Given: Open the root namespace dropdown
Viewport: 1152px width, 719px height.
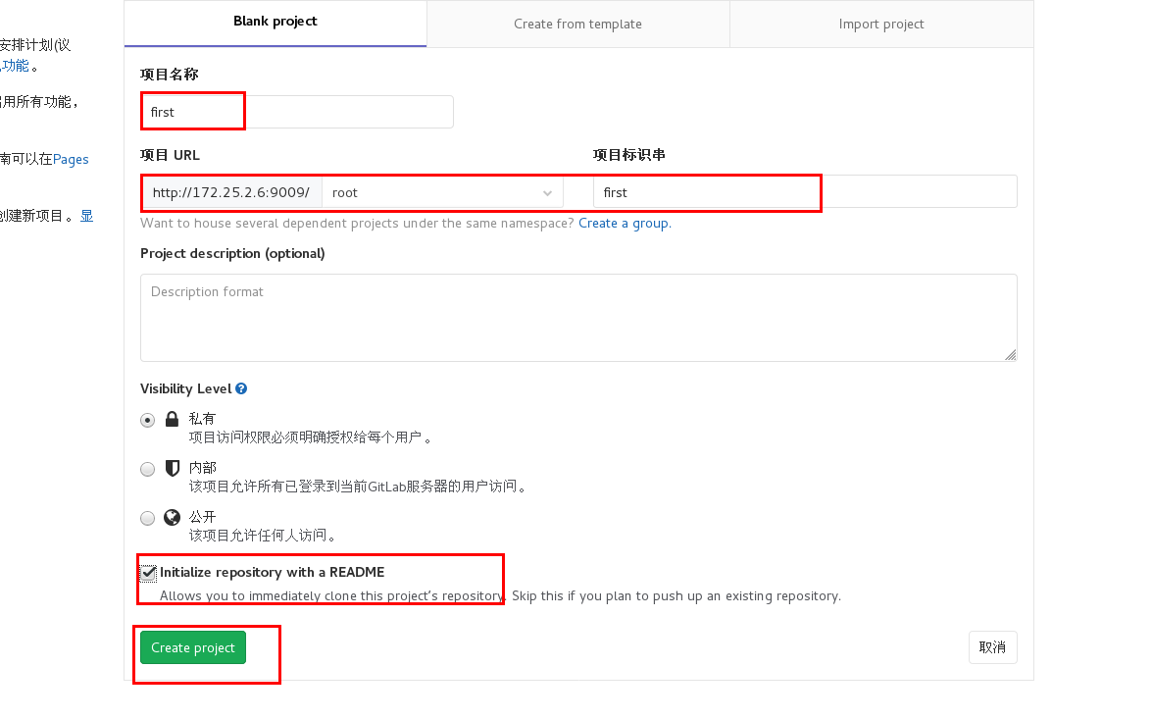Looking at the screenshot, I should (442, 192).
